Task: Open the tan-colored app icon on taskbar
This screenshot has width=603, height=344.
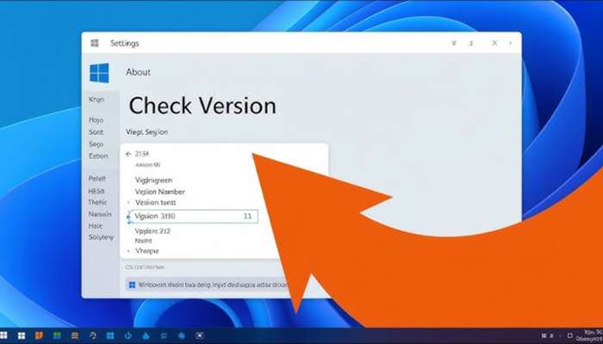Action: point(75,336)
